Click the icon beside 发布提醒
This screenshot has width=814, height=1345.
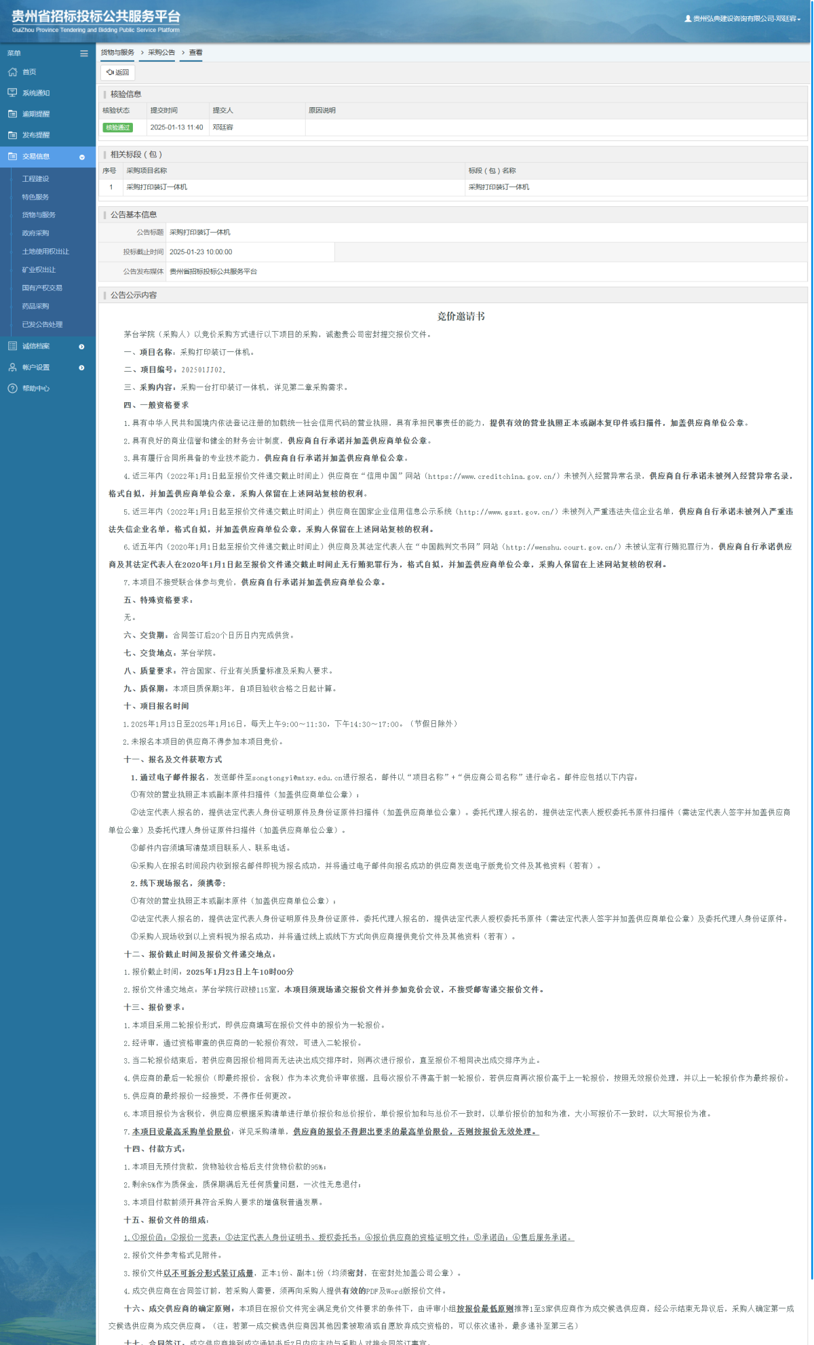coord(12,135)
